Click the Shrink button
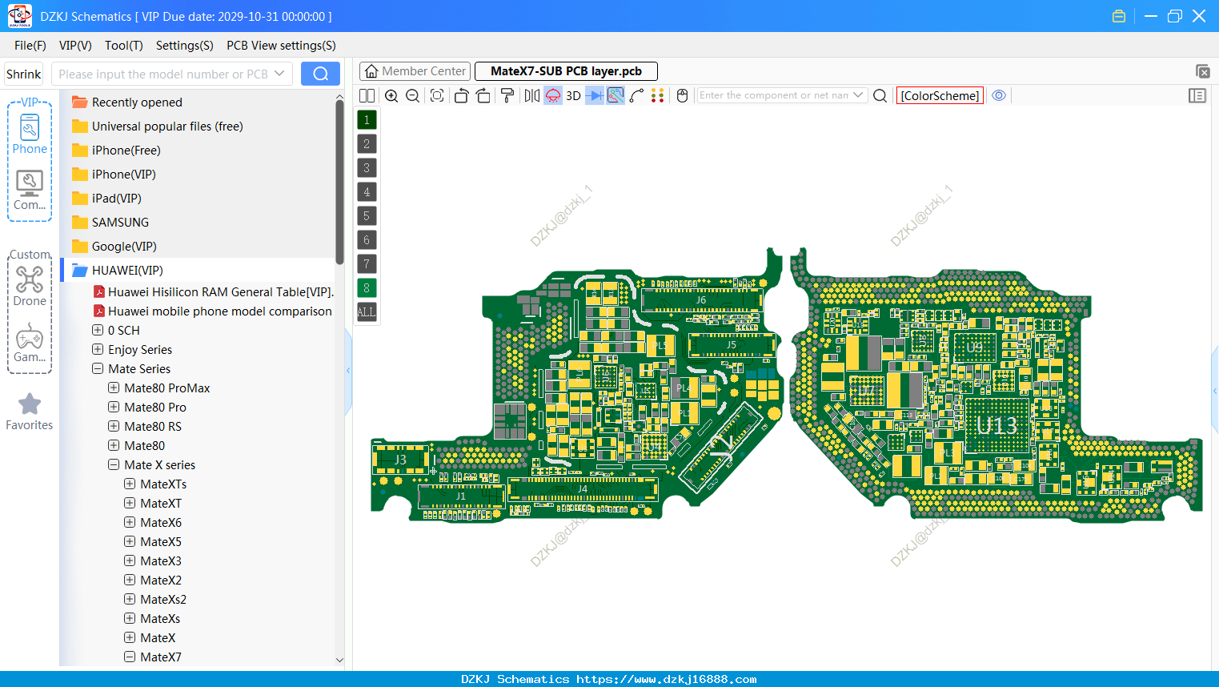This screenshot has height=687, width=1219. tap(24, 74)
